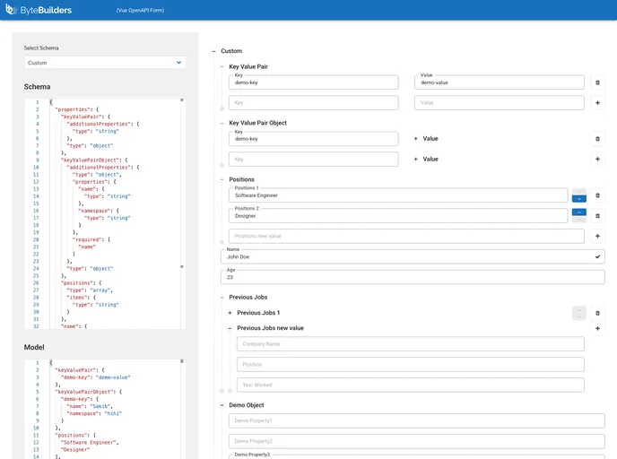The image size is (617, 459).
Task: Open the Select Schema Custom dropdown
Action: 105,63
